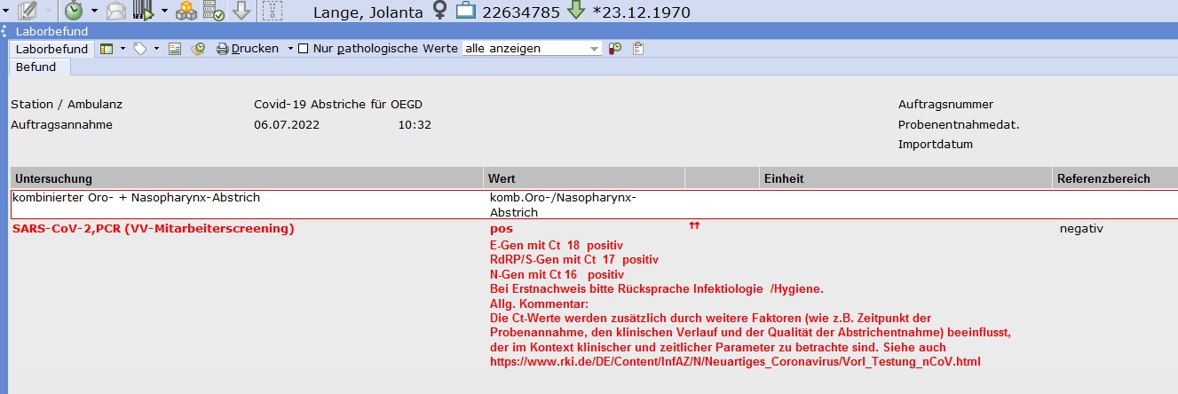The image size is (1178, 394).
Task: Click the Drucken print button
Action: 248,49
